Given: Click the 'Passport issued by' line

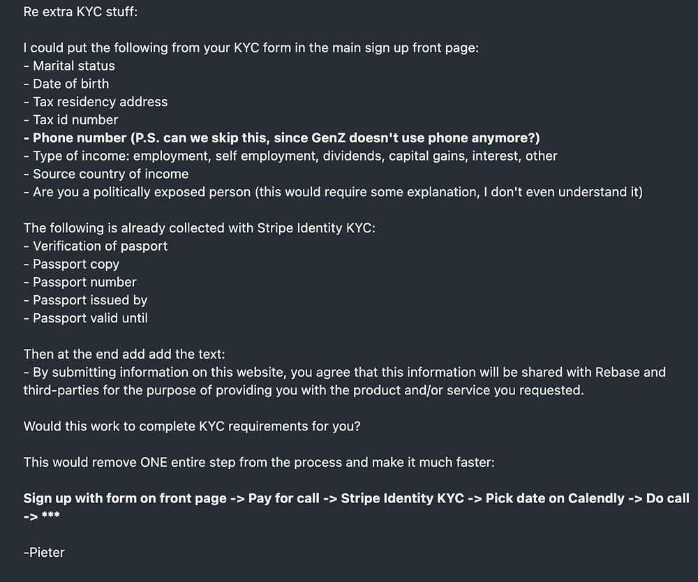Looking at the screenshot, I should point(85,300).
